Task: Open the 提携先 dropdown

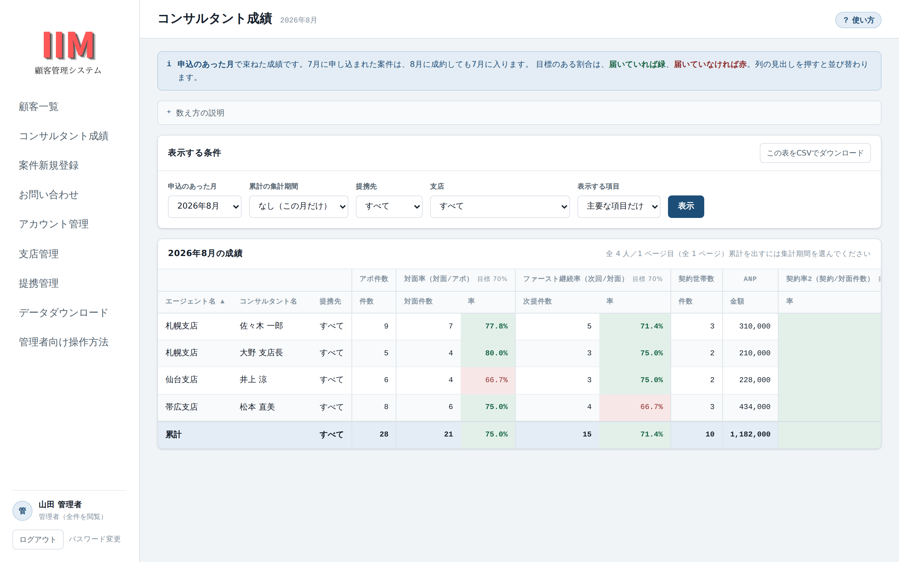Action: (x=389, y=206)
